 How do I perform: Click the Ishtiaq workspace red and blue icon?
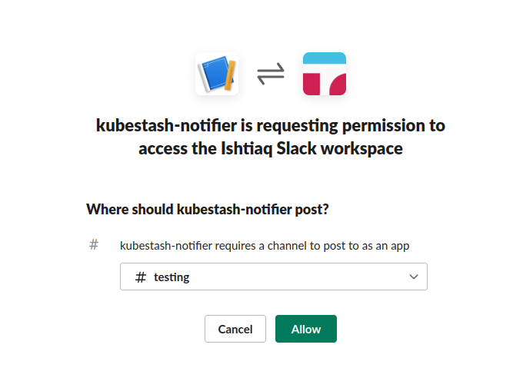coord(325,74)
